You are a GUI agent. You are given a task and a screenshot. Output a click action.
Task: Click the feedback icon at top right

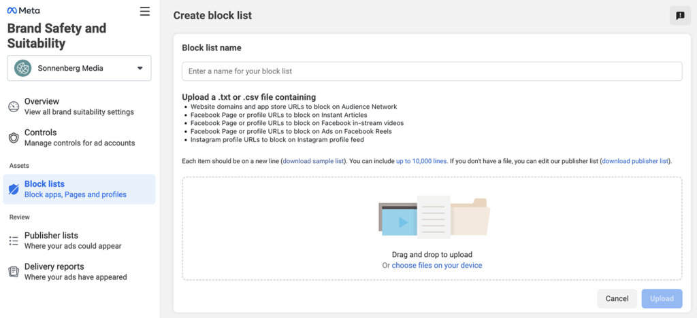680,16
